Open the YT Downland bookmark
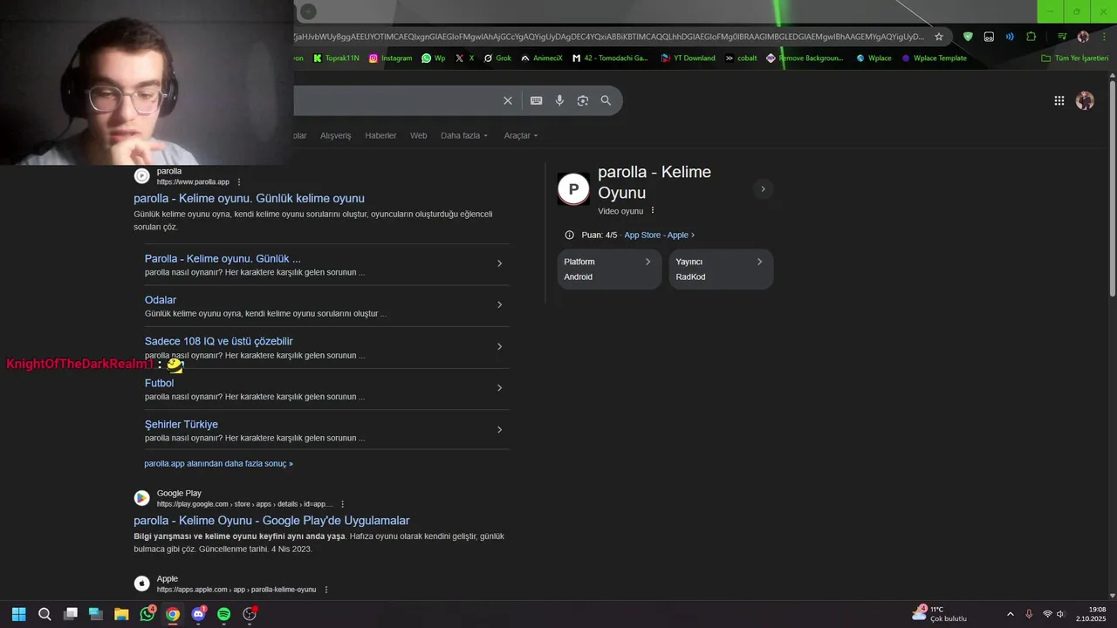The image size is (1117, 628). pyautogui.click(x=688, y=58)
